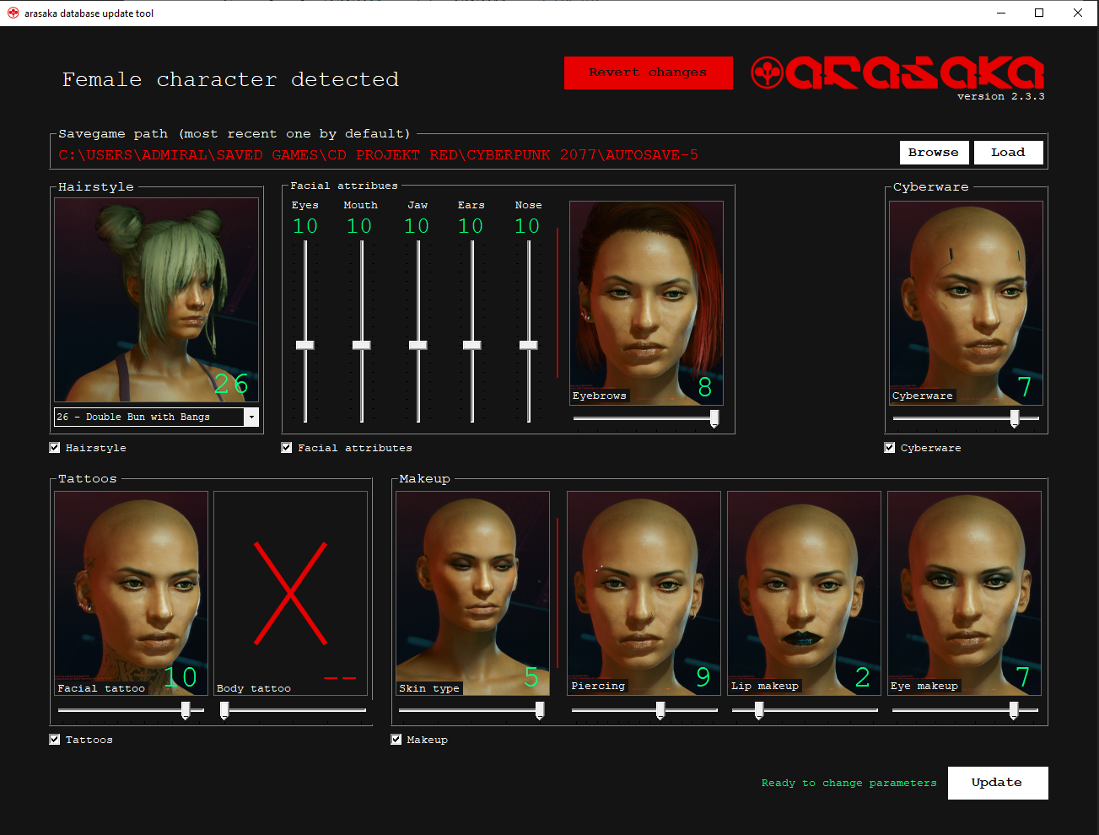Screen dimensions: 1099x835
Task: Click the Arasaka logo emblem
Action: tap(767, 73)
